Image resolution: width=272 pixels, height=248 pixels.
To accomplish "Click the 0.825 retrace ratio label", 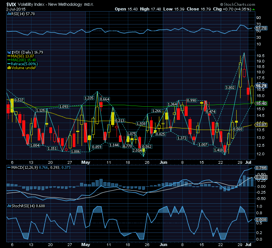I will [160, 134].
